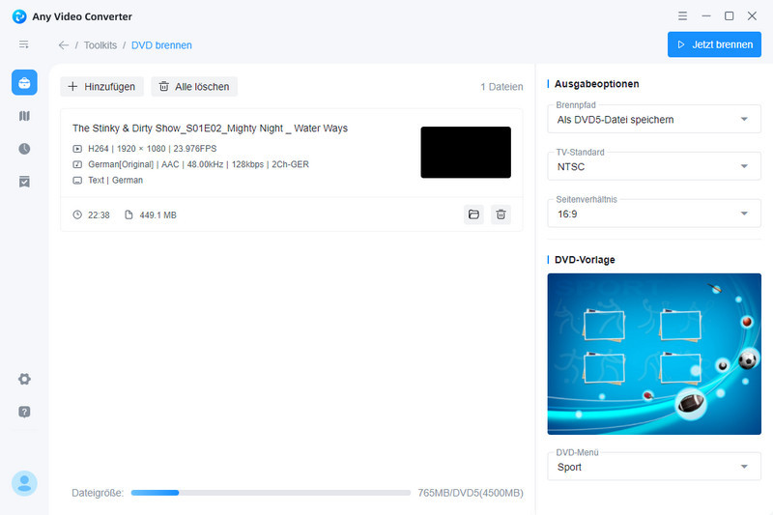
Task: Click the Dateigröße progress bar
Action: pos(271,493)
